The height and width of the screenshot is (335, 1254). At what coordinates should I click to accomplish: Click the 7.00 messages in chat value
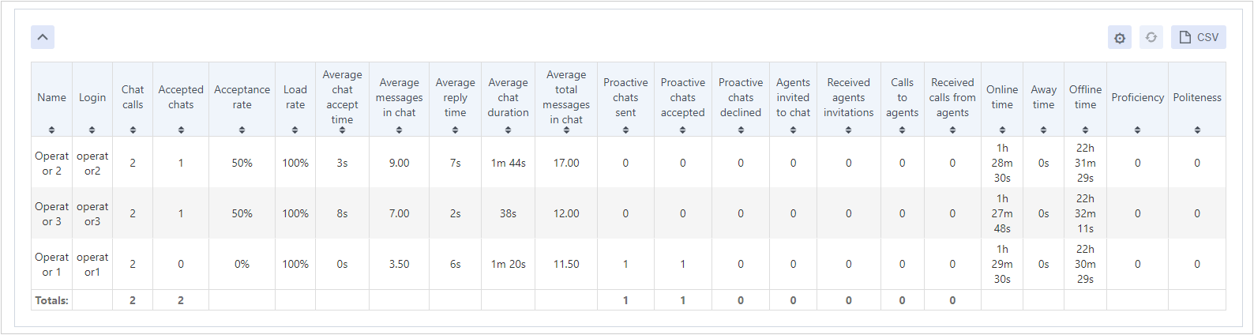tap(399, 213)
